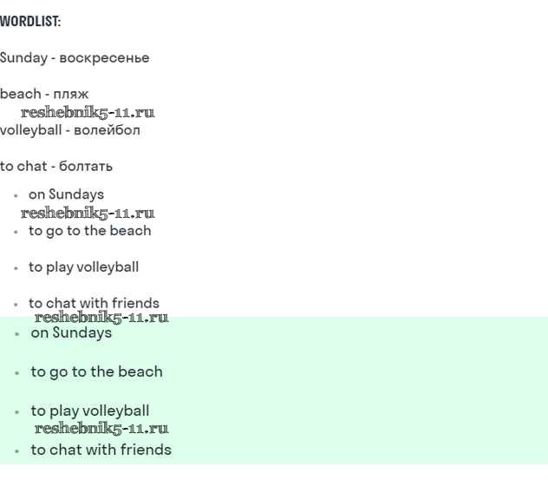This screenshot has height=493, width=548.
Task: Select 'to go to the beach' on white background
Action: [x=89, y=231]
